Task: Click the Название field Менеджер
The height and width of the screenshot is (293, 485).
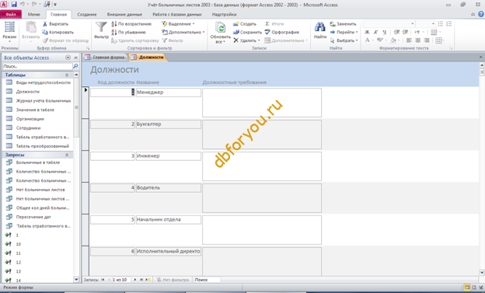Action: [x=169, y=92]
